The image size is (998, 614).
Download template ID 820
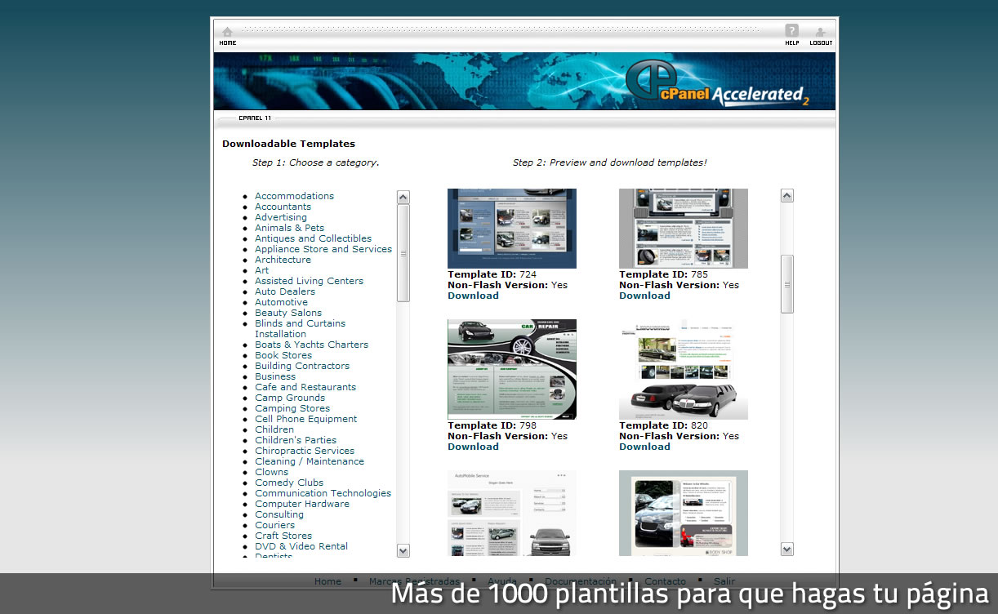[644, 447]
